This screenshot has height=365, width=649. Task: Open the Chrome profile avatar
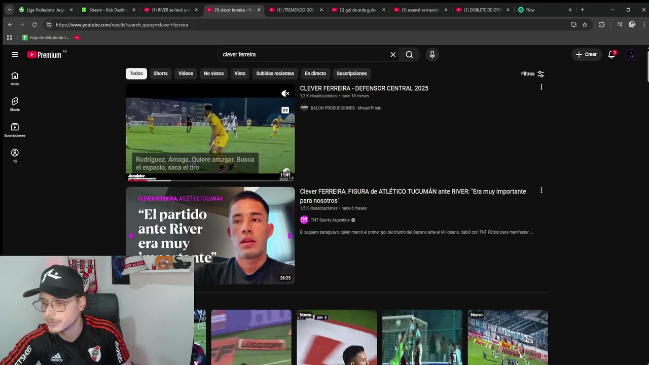coord(632,24)
